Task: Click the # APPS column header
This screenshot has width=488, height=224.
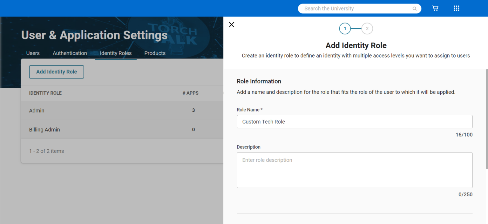Action: 191,93
